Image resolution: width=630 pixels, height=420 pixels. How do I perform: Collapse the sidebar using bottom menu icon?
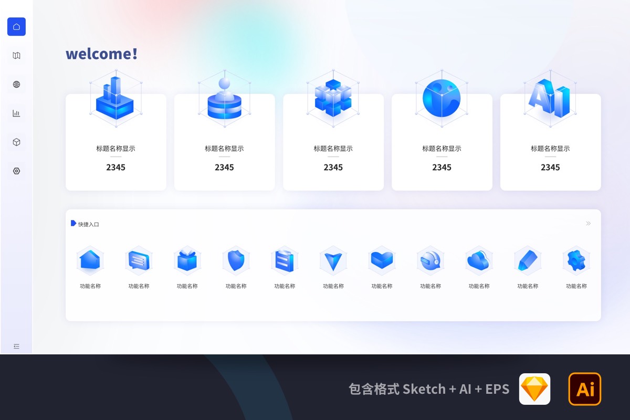[16, 346]
